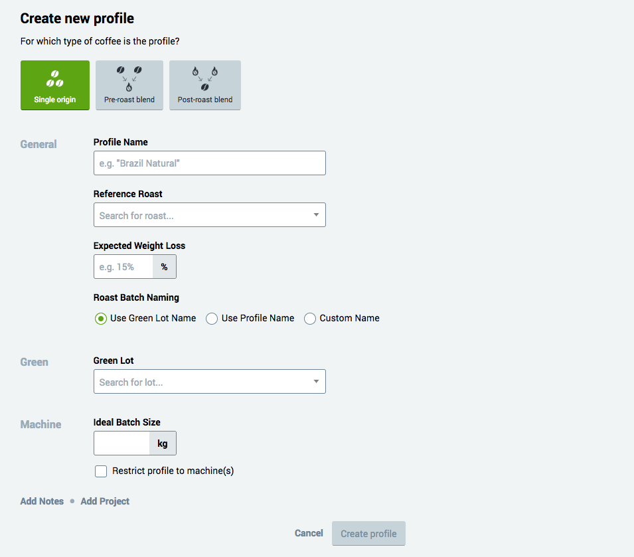
Task: Select Custom Name radio option
Action: [x=310, y=319]
